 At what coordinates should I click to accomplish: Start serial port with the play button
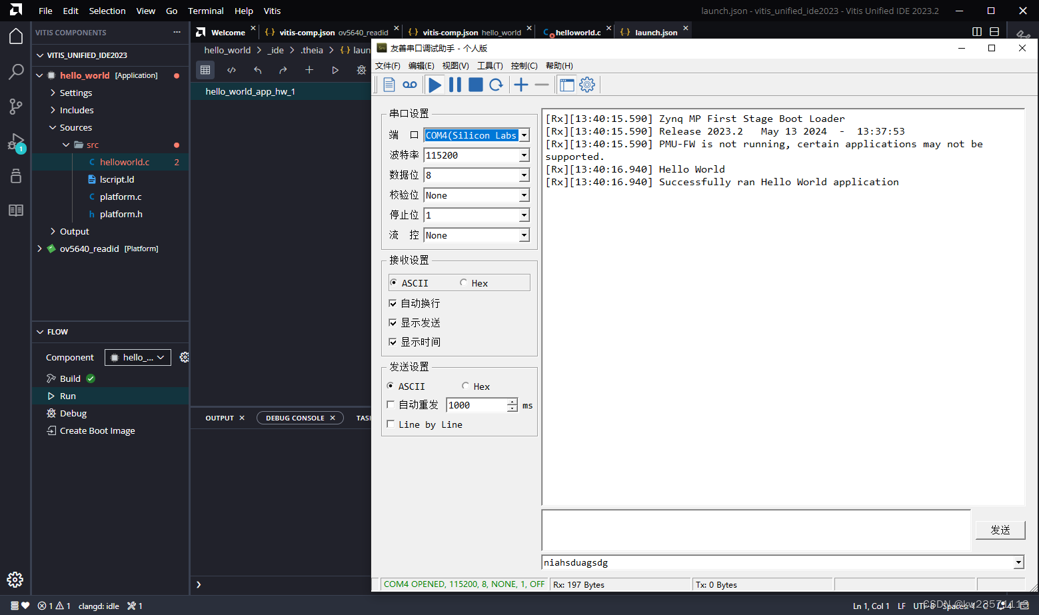pyautogui.click(x=435, y=85)
